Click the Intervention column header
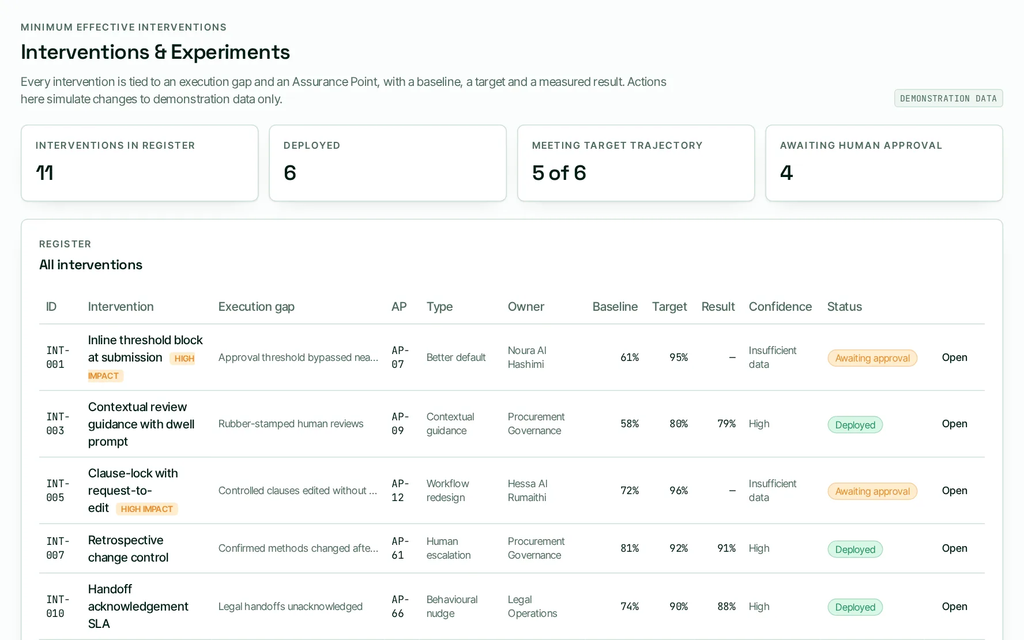1024x640 pixels. click(x=121, y=307)
